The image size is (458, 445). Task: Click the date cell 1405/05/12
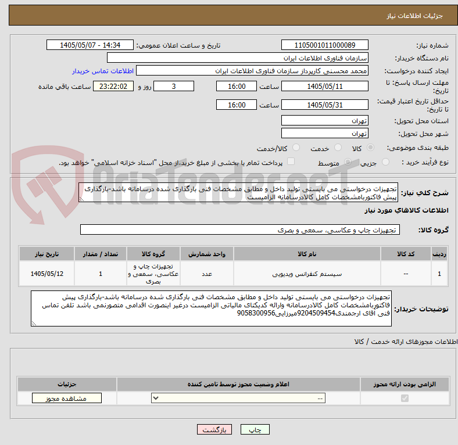point(46,274)
